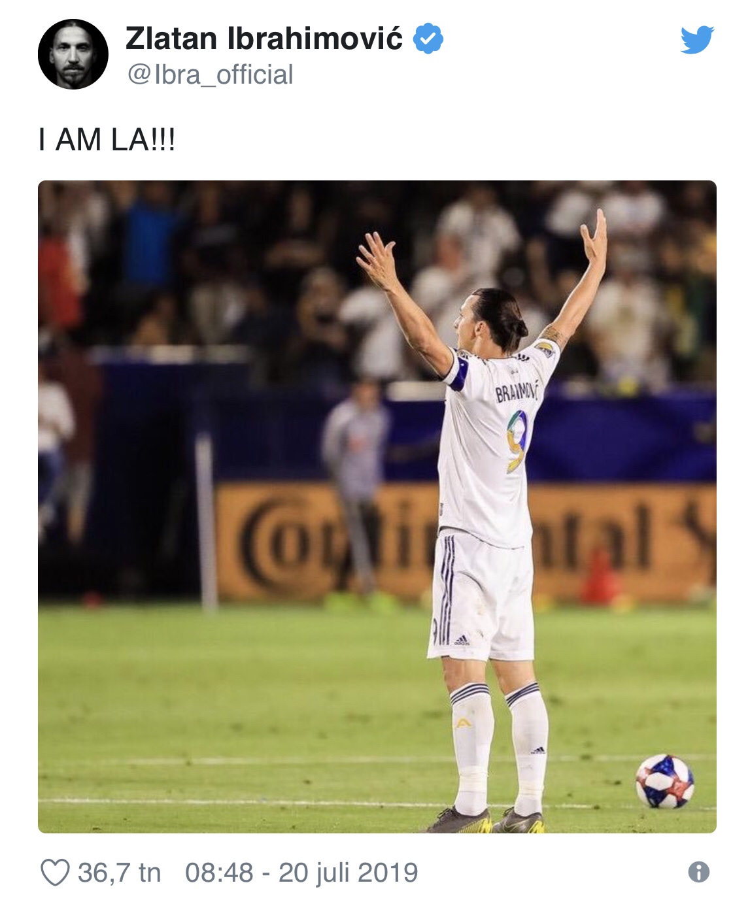Click the rainbow number 9 on jersey
The width and height of the screenshot is (750, 902).
click(517, 441)
